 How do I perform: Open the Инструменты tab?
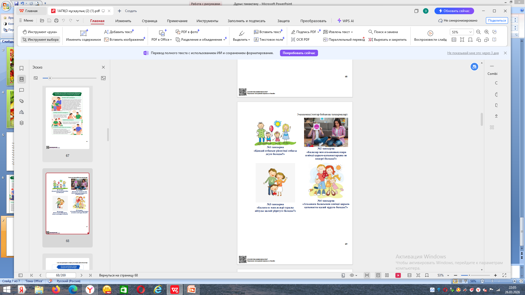pos(207,21)
